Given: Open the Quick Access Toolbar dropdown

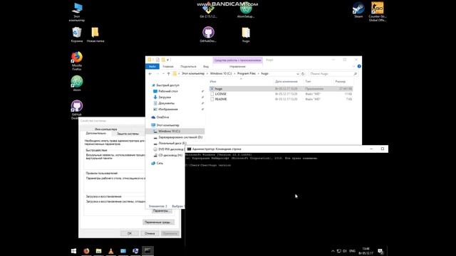Looking at the screenshot, I should [x=168, y=60].
